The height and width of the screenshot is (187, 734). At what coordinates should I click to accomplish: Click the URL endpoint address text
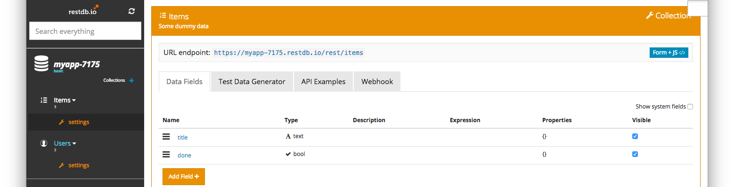289,53
